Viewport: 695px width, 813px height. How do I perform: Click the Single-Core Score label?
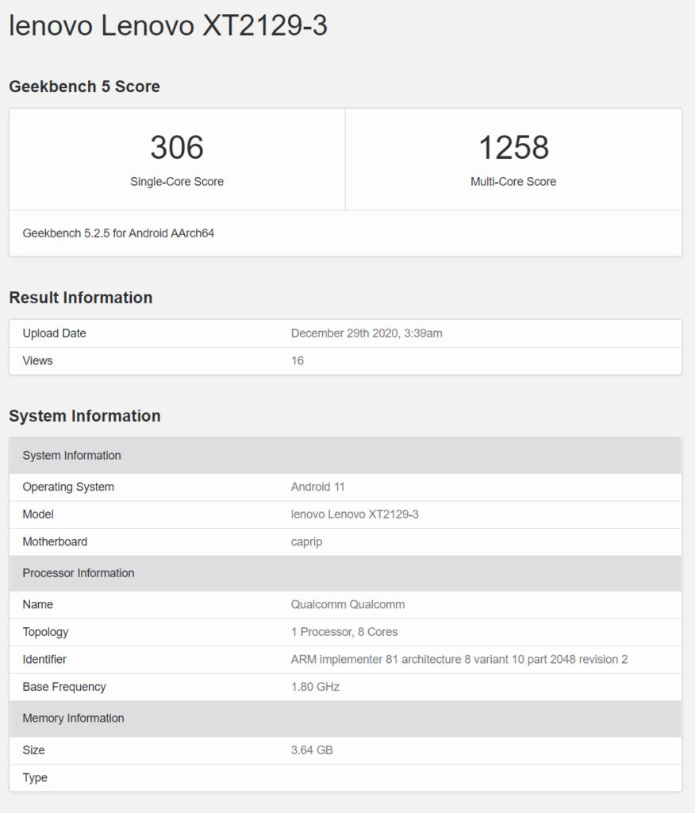[x=177, y=182]
